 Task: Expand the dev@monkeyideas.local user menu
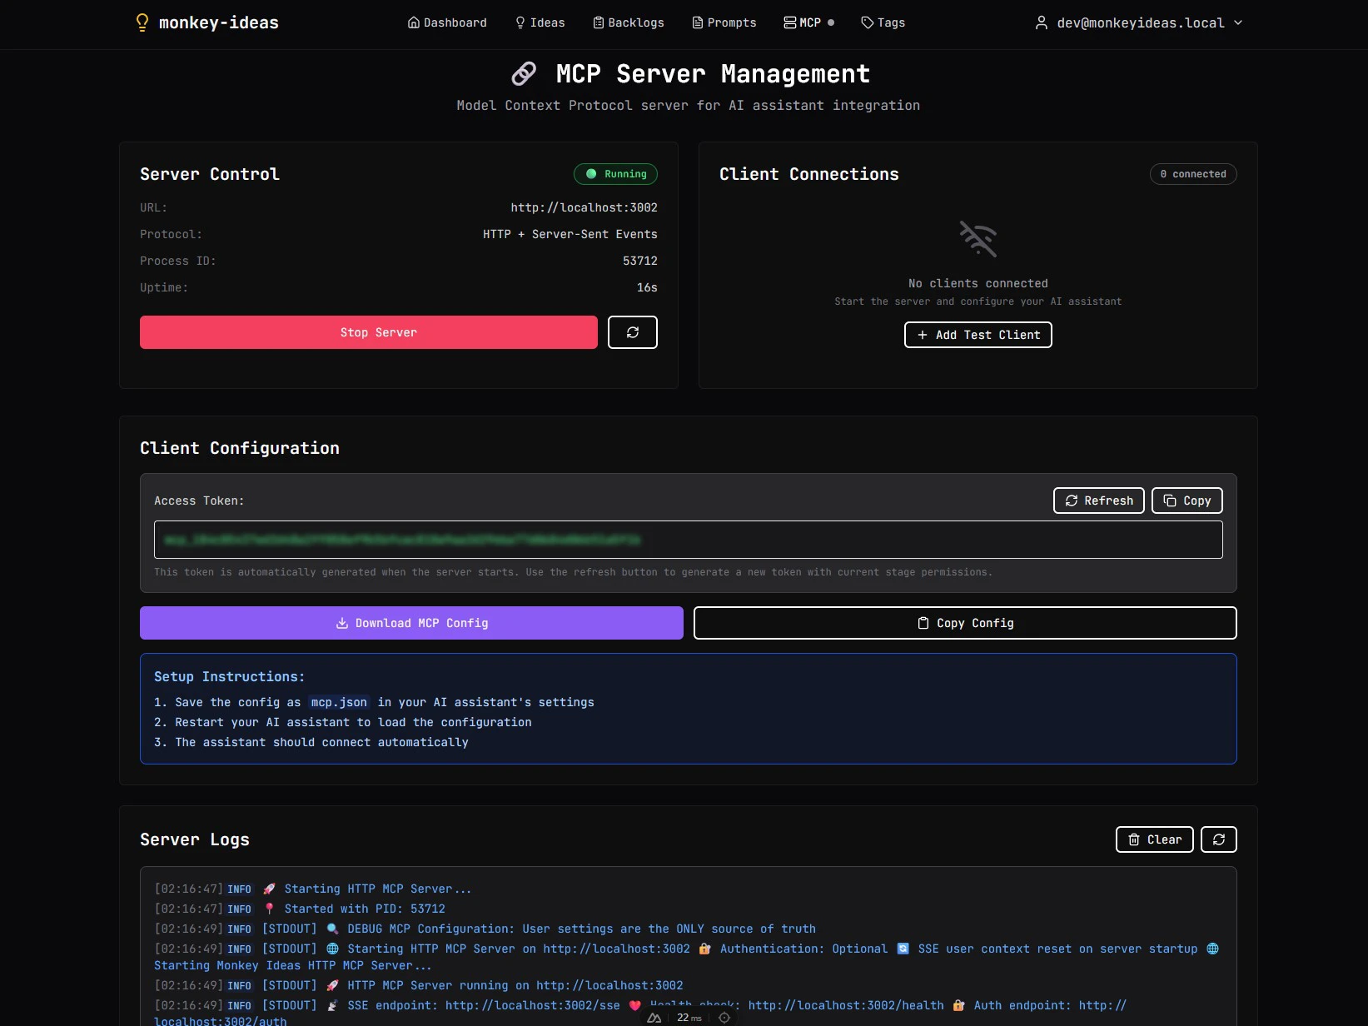coord(1139,22)
